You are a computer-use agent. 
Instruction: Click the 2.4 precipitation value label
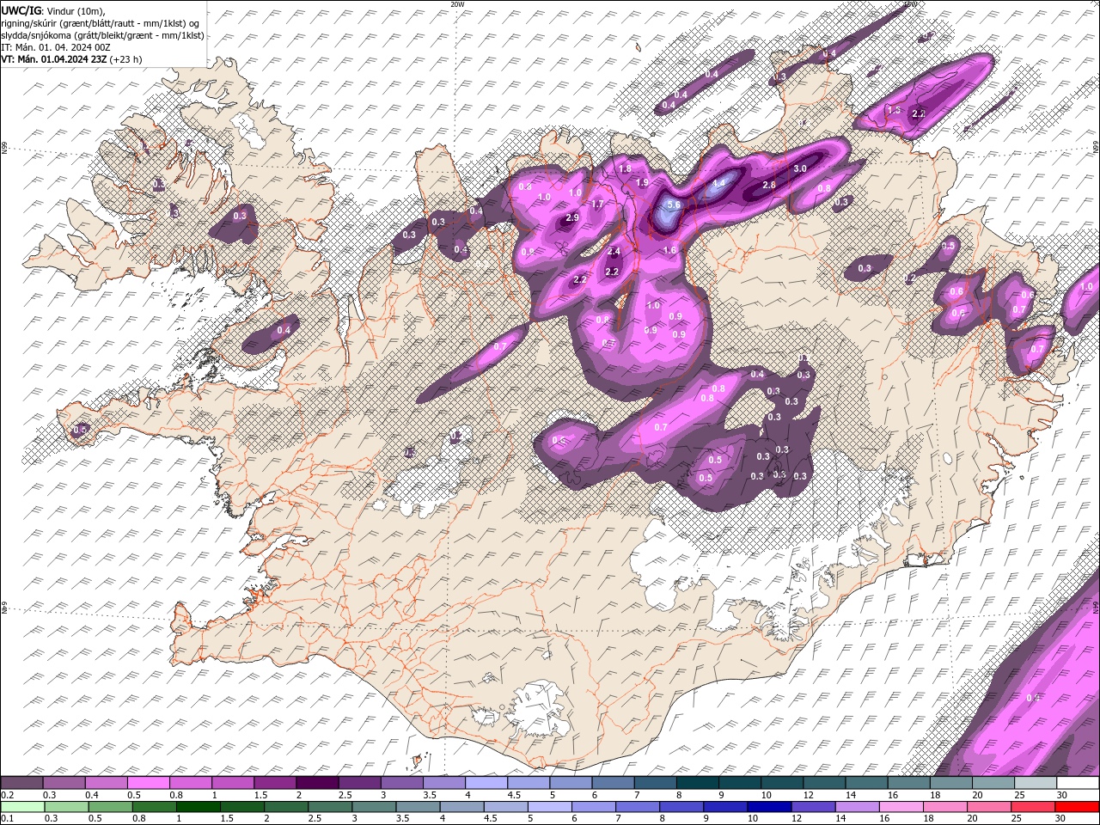[x=614, y=252]
